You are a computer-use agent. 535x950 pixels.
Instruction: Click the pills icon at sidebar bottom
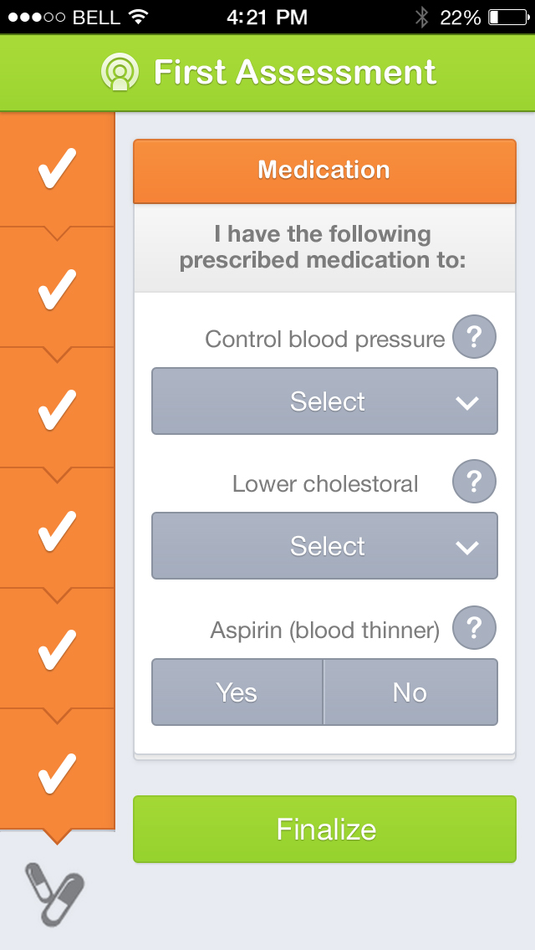[55, 893]
